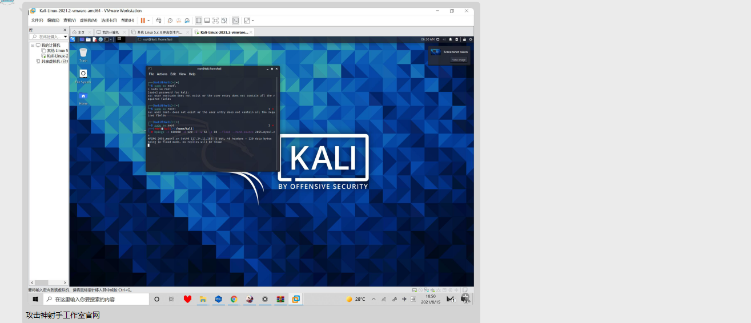This screenshot has height=323, width=751.
Task: Open the Trash desktop icon
Action: tap(83, 55)
